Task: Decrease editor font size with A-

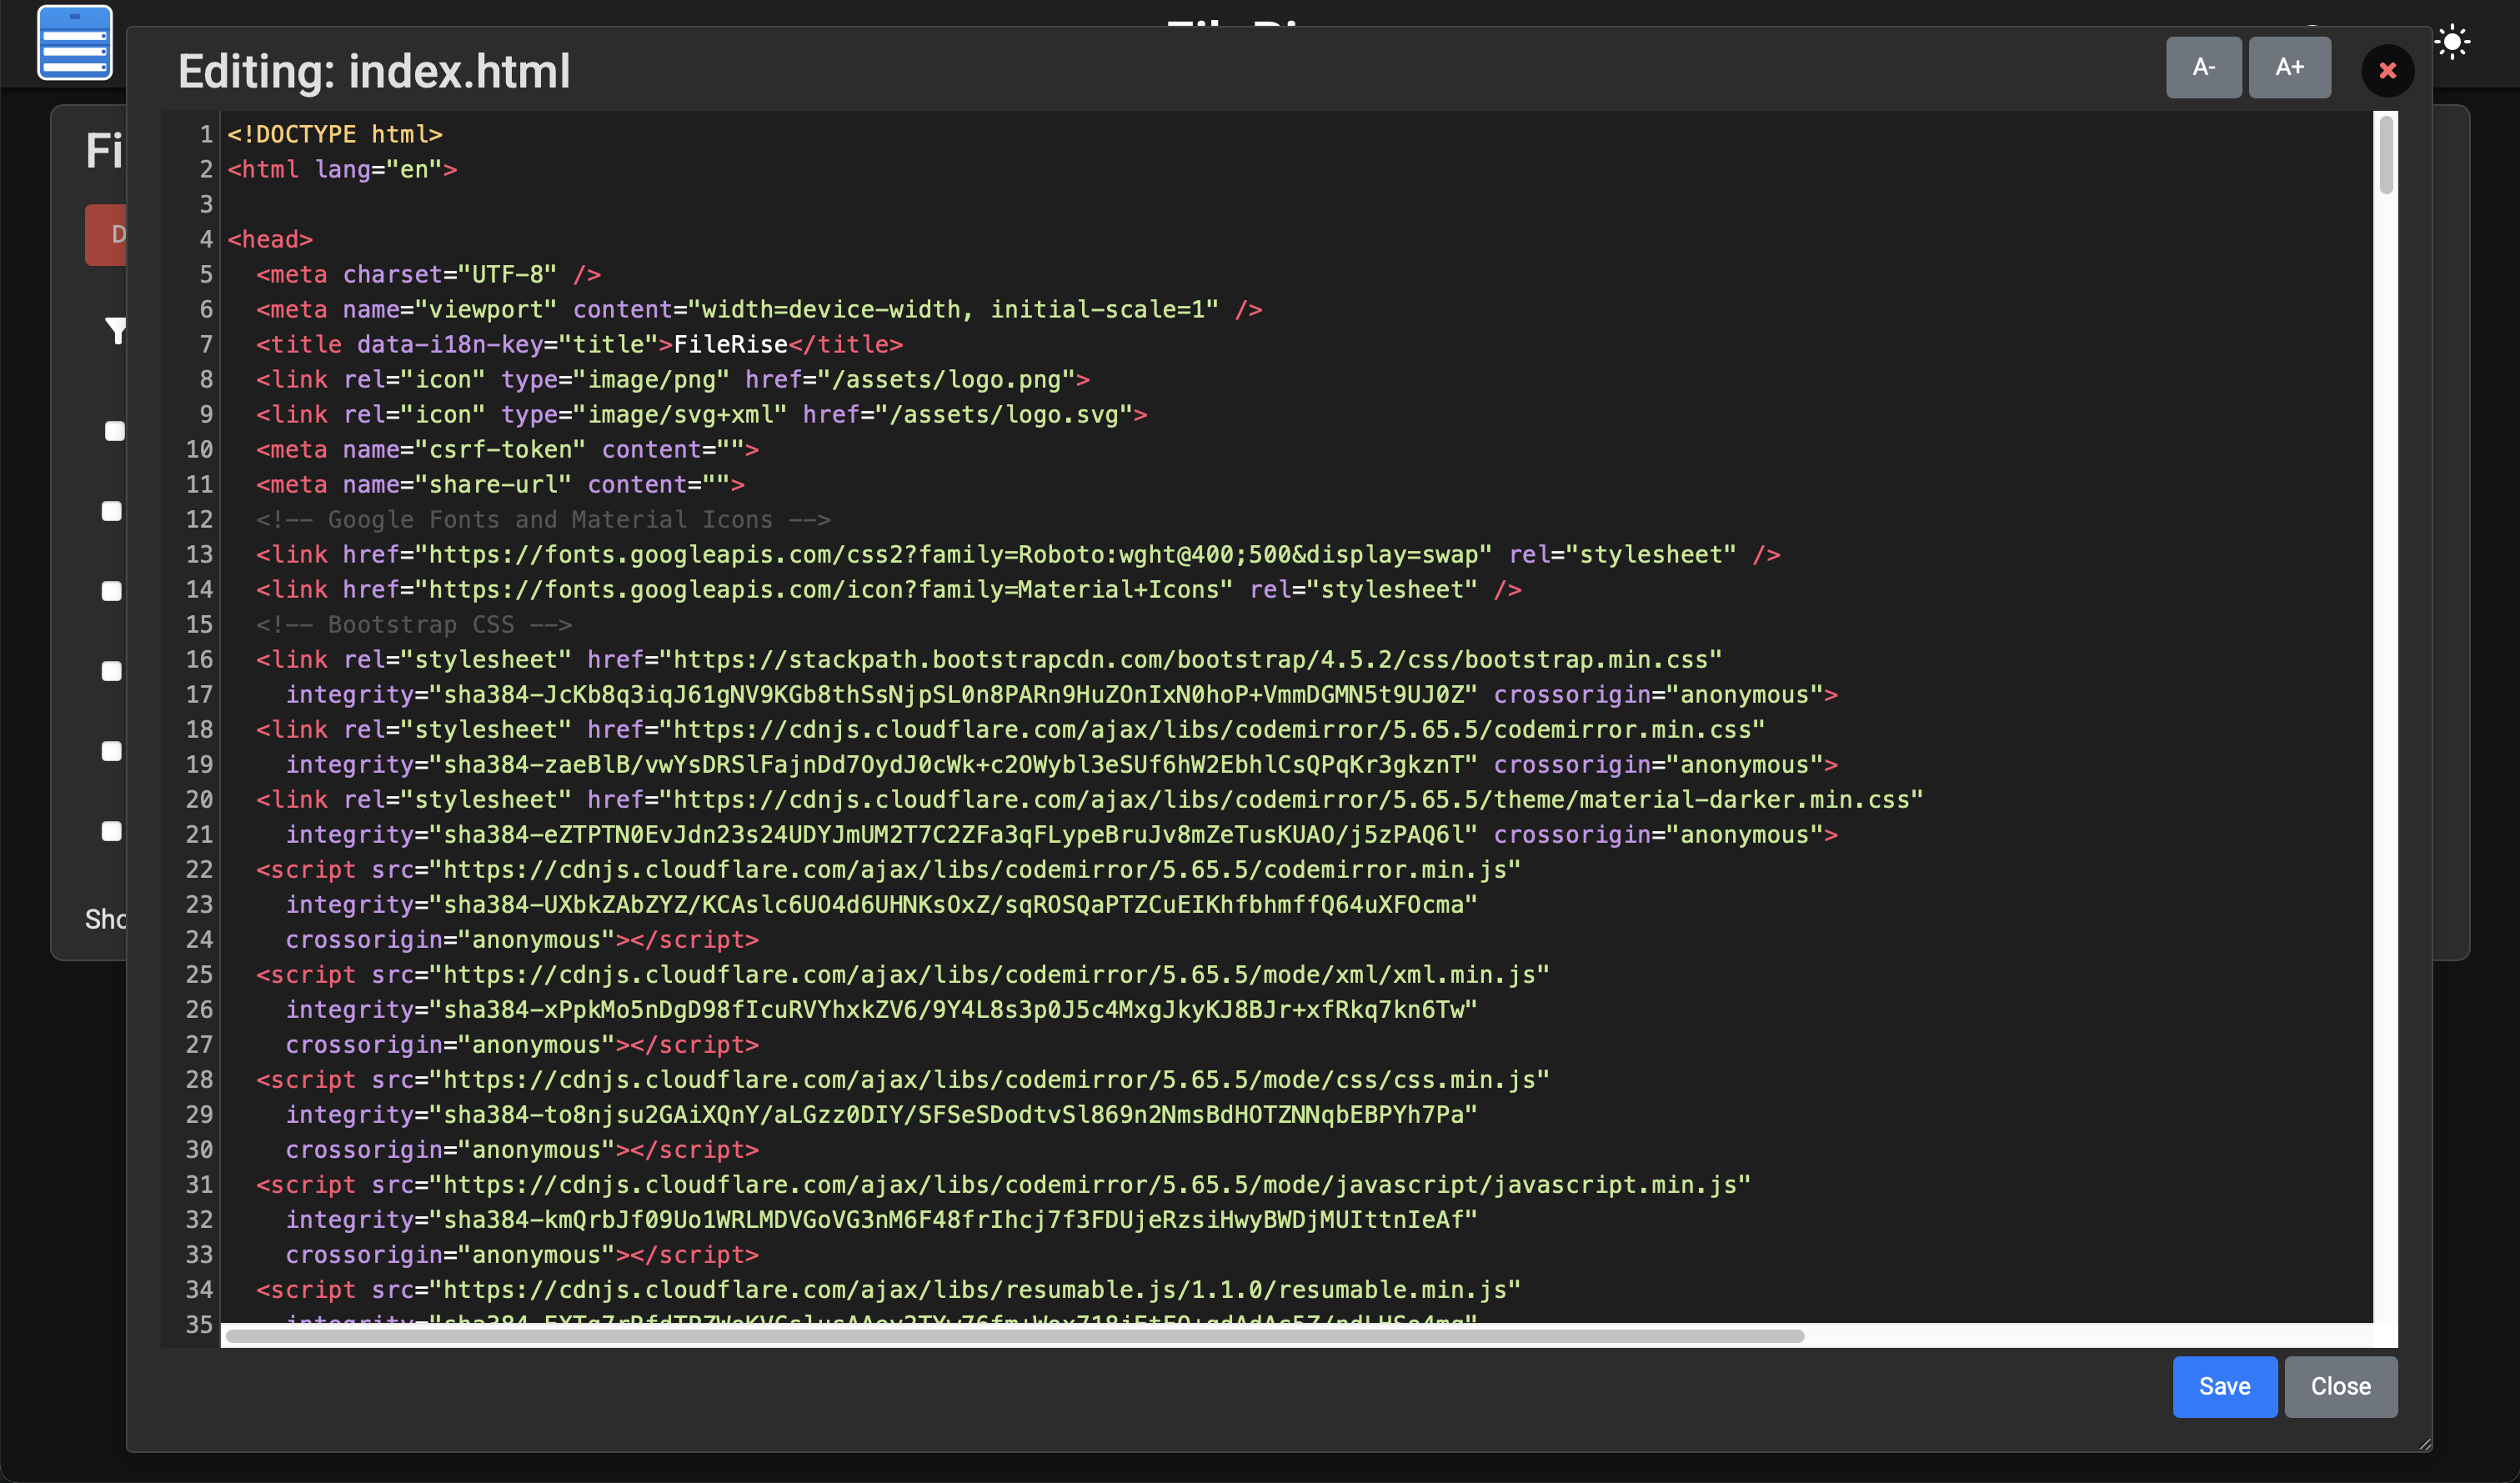Action: pos(2203,68)
